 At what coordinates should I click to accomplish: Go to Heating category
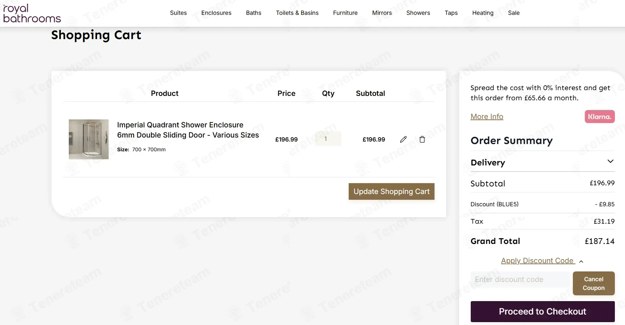483,13
